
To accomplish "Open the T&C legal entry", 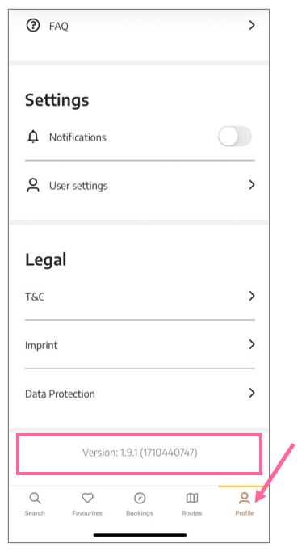I will point(140,297).
